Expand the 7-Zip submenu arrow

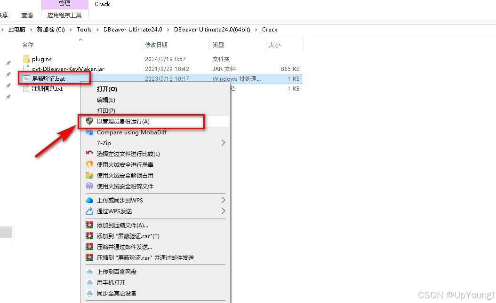tap(224, 143)
